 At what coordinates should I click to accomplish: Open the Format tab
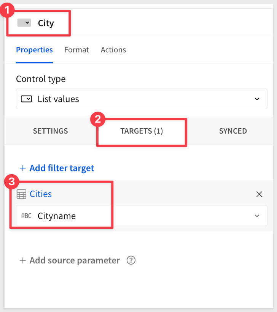[x=76, y=50]
